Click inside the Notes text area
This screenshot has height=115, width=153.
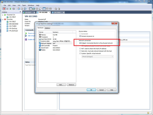41,87
